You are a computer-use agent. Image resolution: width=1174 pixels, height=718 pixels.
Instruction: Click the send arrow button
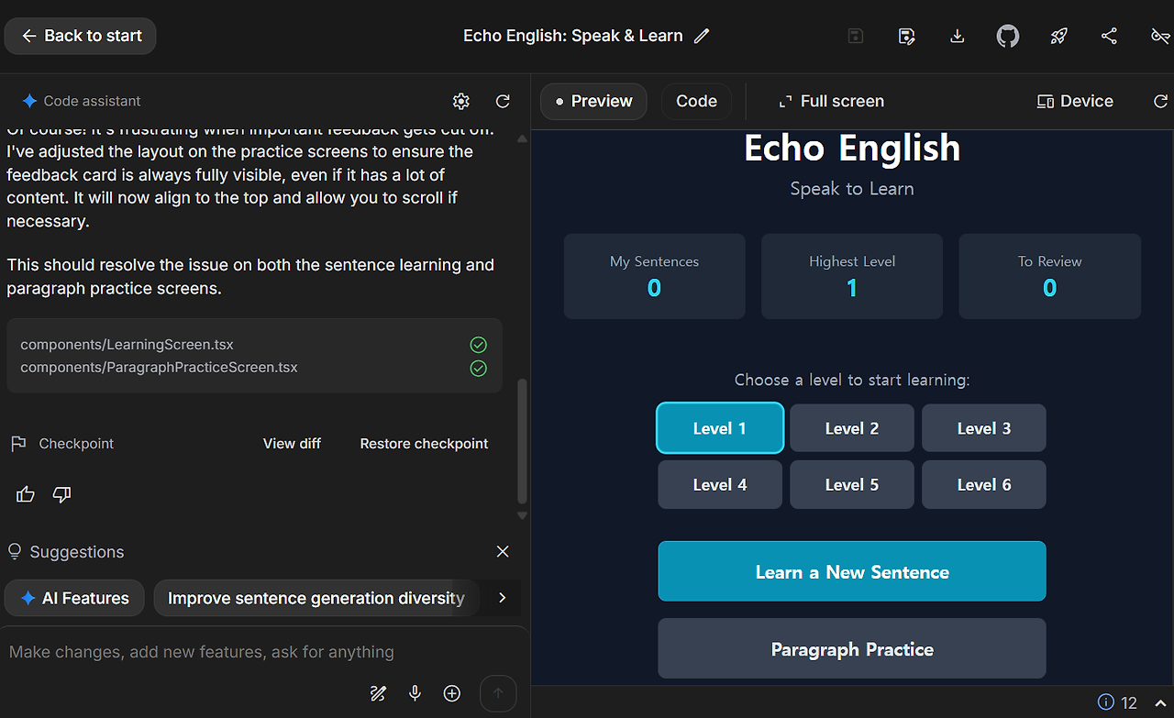pyautogui.click(x=498, y=694)
